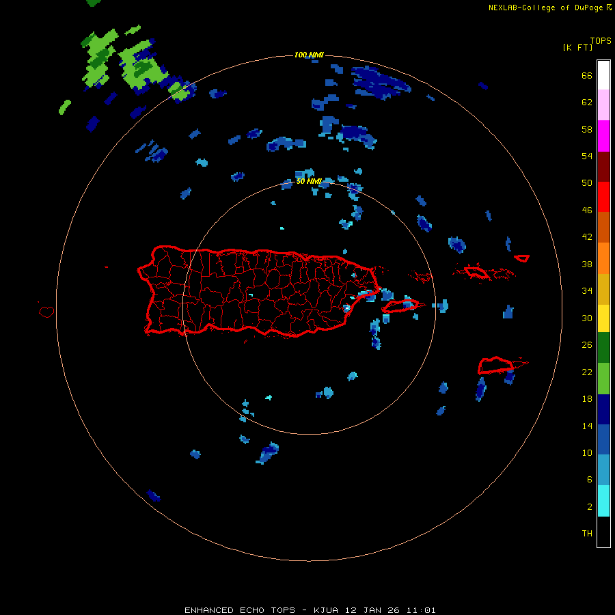
Task: Click the 6 value on the legend
Action: click(x=590, y=480)
